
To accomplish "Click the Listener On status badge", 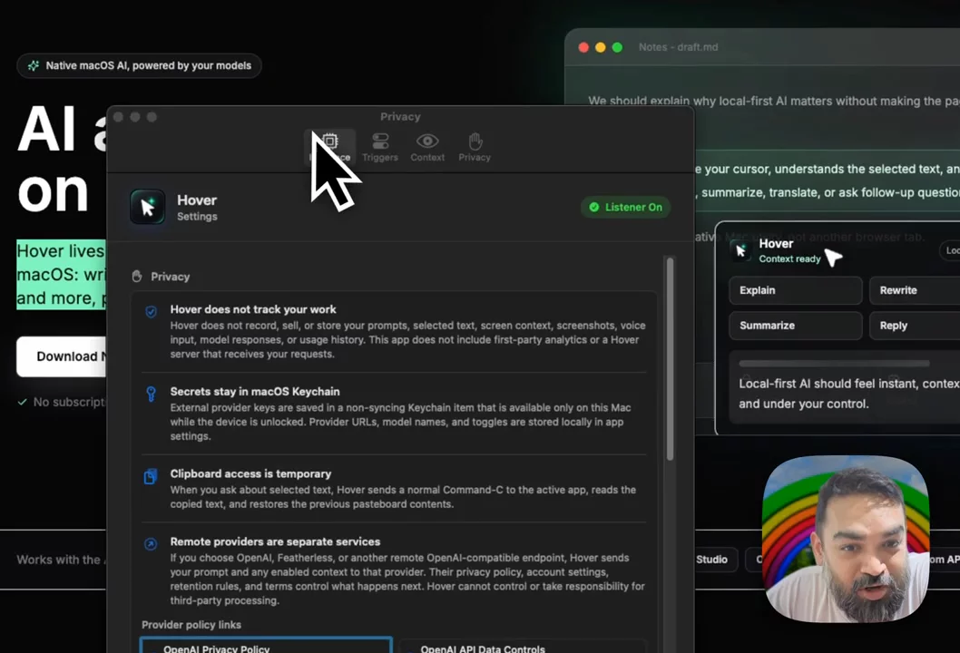I will (x=626, y=207).
